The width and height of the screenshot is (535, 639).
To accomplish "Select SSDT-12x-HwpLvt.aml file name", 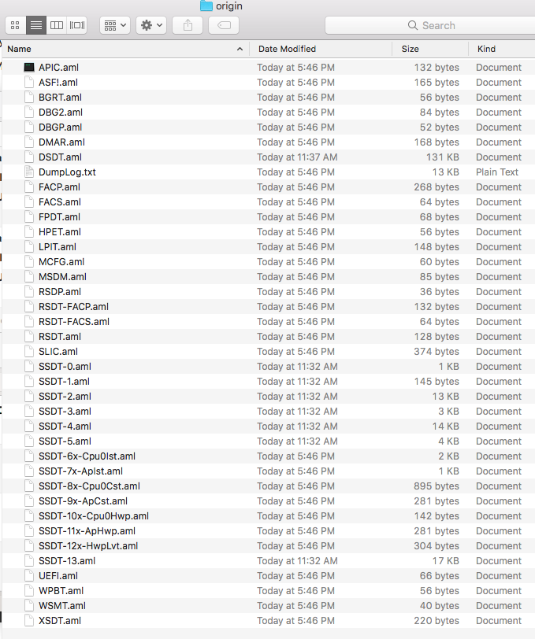I will (x=88, y=545).
